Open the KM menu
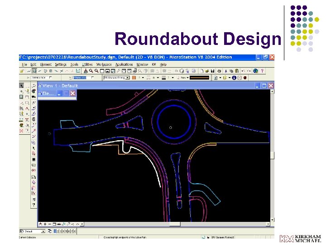Image resolution: width=326 pixels, height=245 pixels. point(154,64)
